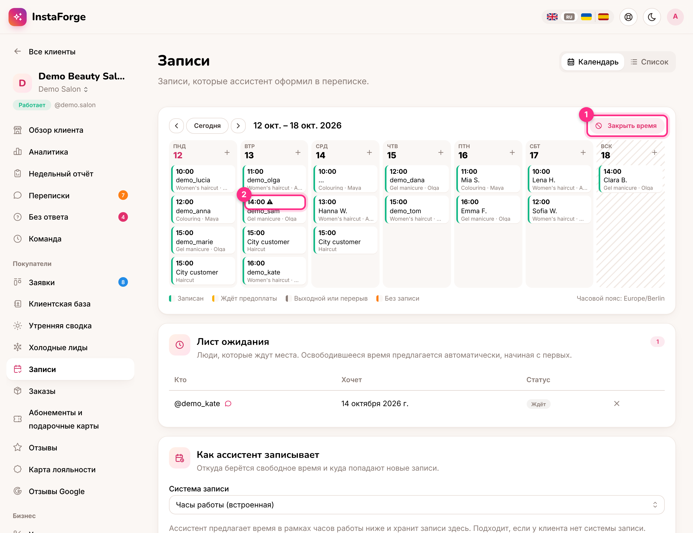Viewport: 693px width, 533px height.
Task: Open Утренняя сводка page
Action: [70, 326]
